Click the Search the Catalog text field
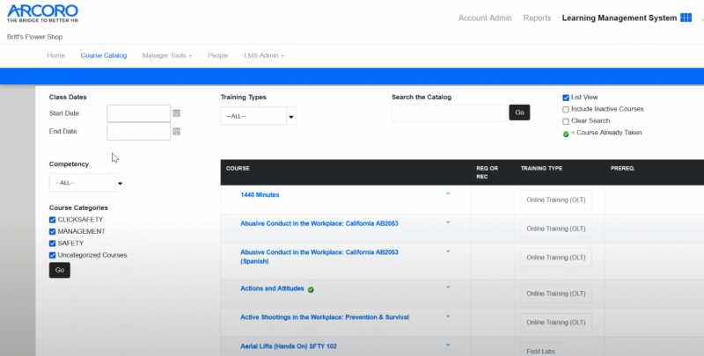The height and width of the screenshot is (356, 704). click(450, 113)
